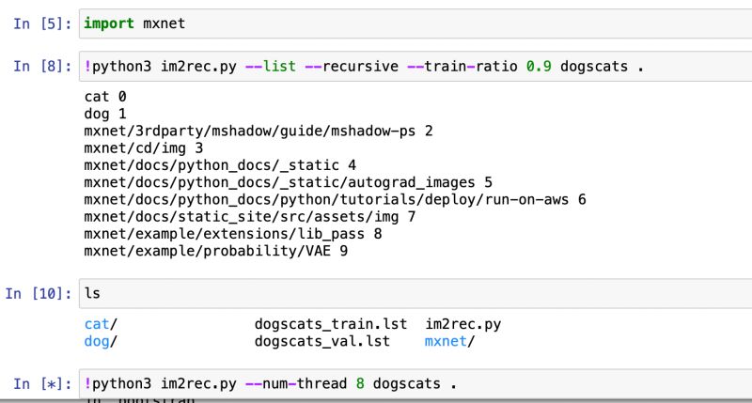Click the In [5] prompt label
The image size is (752, 403).
pyautogui.click(x=42, y=23)
